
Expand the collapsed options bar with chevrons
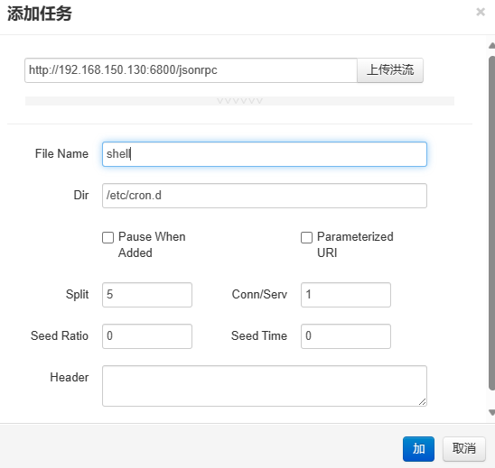(x=239, y=101)
